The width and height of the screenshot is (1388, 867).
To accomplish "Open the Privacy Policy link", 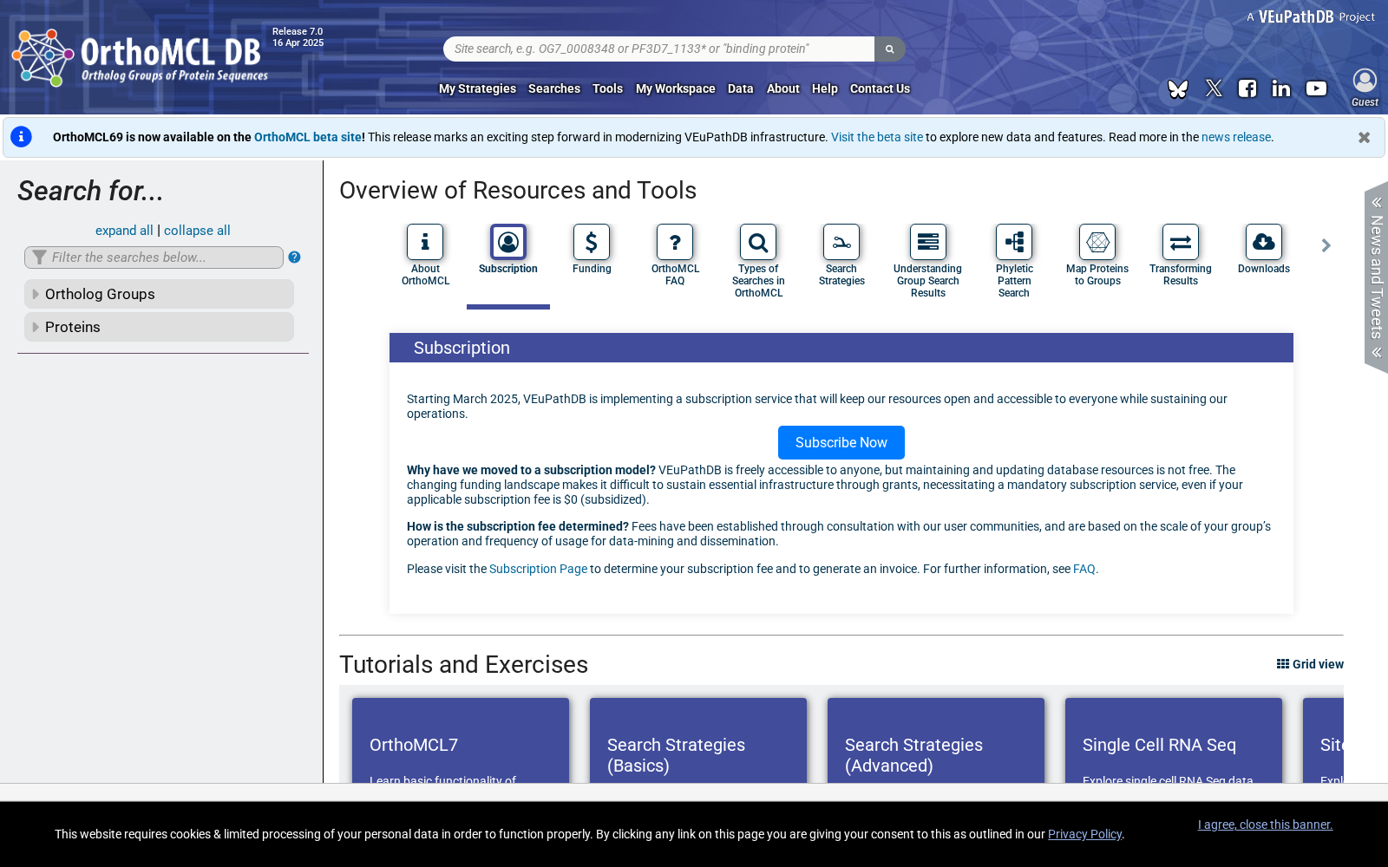I will click(x=1084, y=834).
